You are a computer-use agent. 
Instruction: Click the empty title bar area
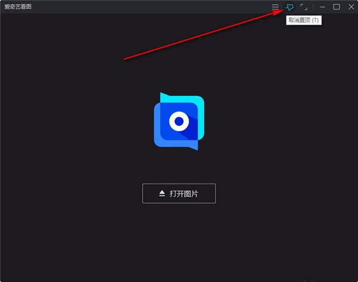point(149,7)
